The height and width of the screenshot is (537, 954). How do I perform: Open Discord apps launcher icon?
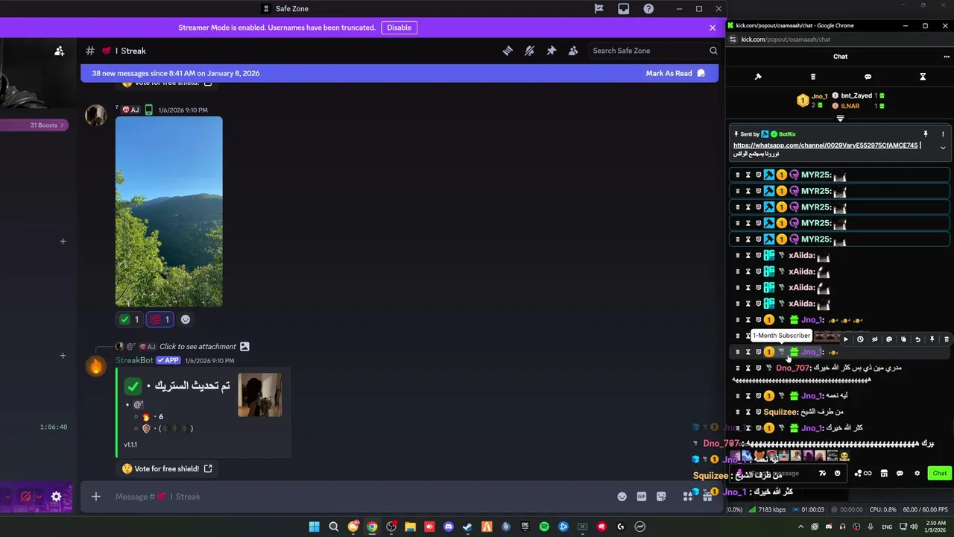(688, 497)
